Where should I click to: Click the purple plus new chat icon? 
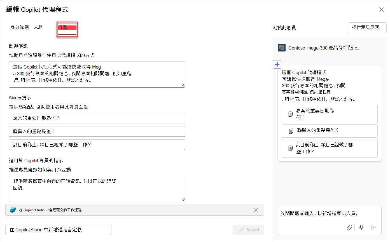point(277,64)
